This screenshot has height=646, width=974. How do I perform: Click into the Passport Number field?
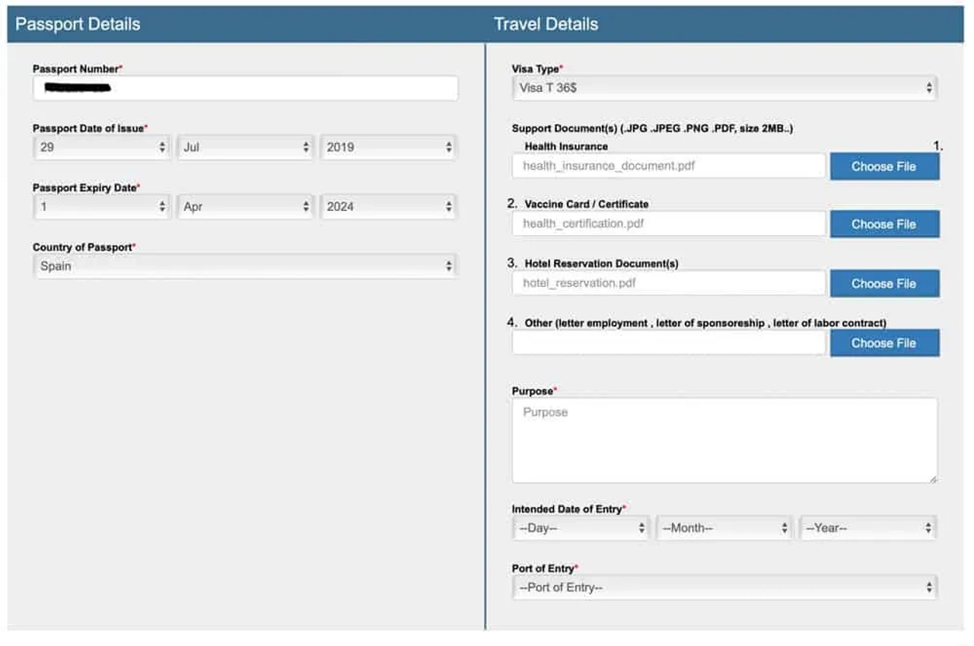[x=245, y=88]
